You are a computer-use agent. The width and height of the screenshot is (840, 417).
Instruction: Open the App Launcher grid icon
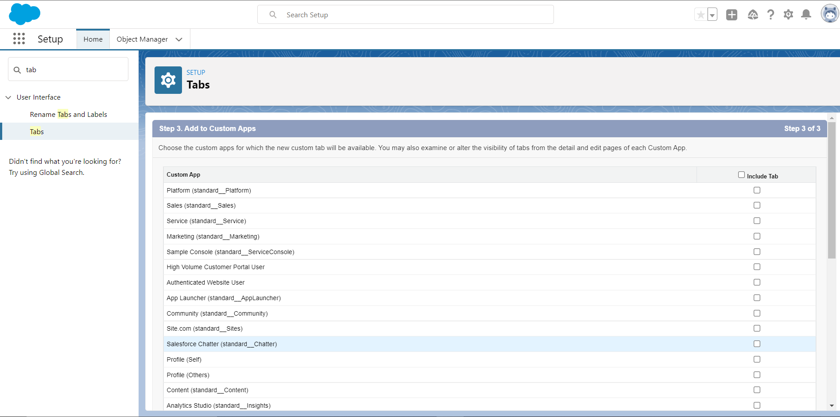pyautogui.click(x=19, y=39)
